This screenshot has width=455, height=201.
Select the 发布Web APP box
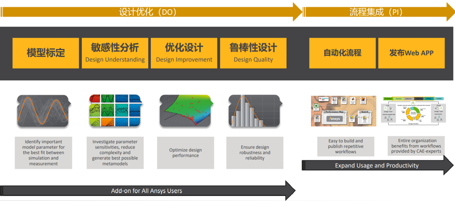[x=412, y=53]
